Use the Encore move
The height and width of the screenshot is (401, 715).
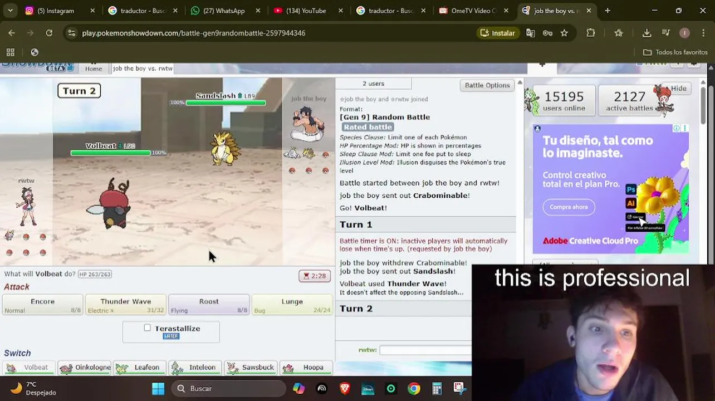43,305
